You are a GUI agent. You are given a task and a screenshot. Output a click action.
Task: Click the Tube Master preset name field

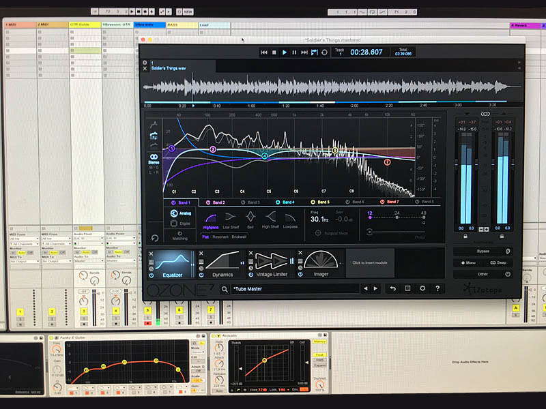[x=296, y=288]
